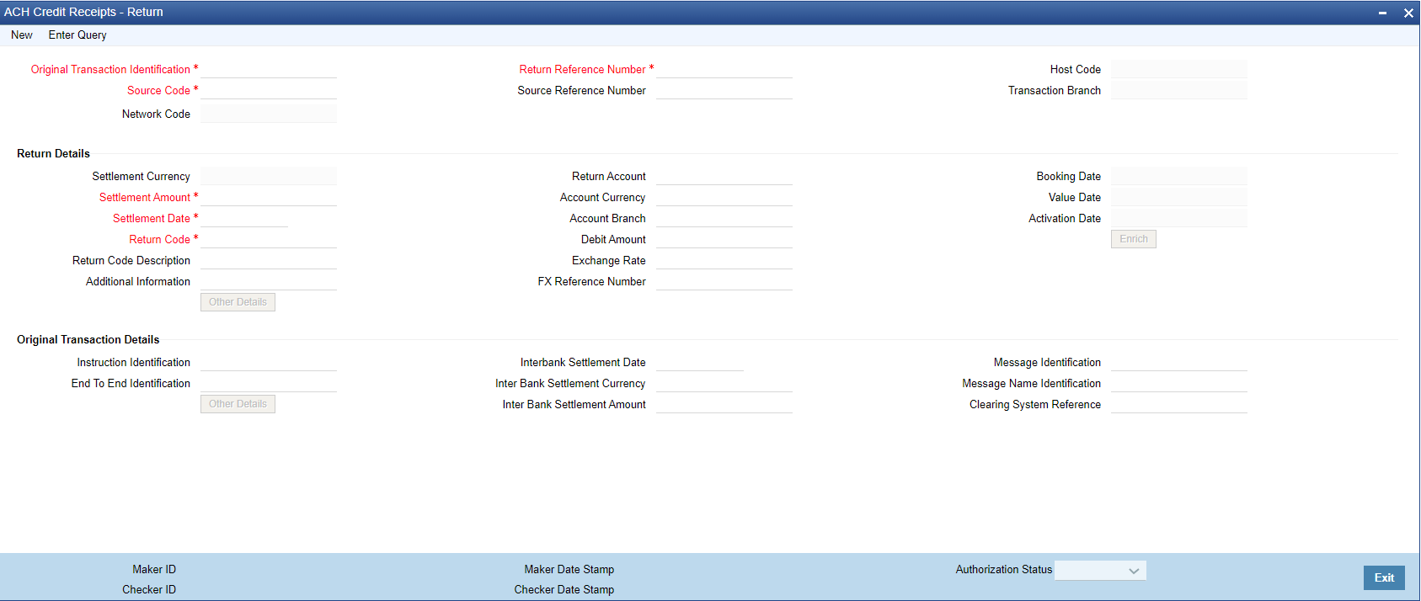Click the Transaction Branch field
Viewport: 1421px width, 601px height.
tap(1179, 90)
